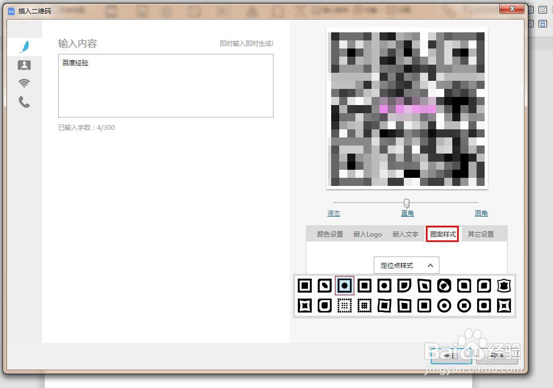Viewport: 553px width, 388px height.
Task: Select the feather text-input mode icon
Action: coord(24,46)
